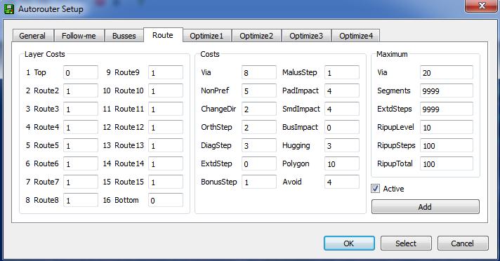Viewport: 500px width, 261px height.
Task: Edit the Maximum Via field
Action: click(x=447, y=73)
